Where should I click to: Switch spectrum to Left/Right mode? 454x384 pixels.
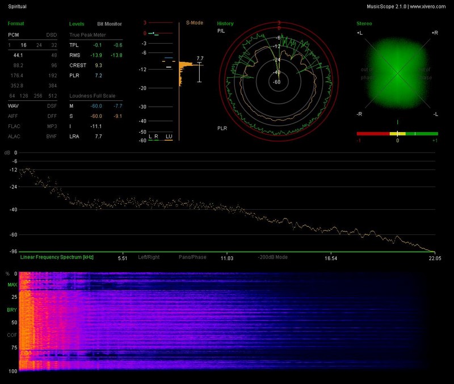point(149,257)
